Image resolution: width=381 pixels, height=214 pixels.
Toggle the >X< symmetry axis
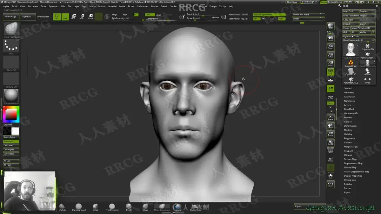click(257, 19)
